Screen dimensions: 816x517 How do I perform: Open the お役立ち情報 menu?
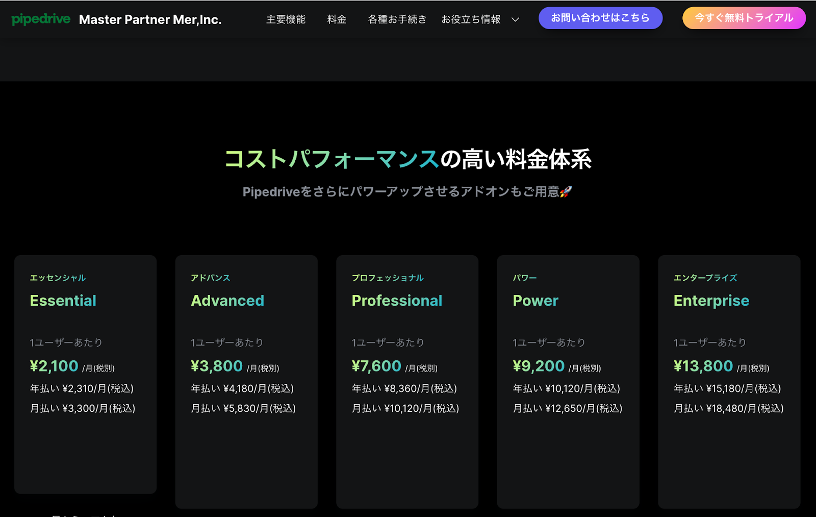click(471, 19)
